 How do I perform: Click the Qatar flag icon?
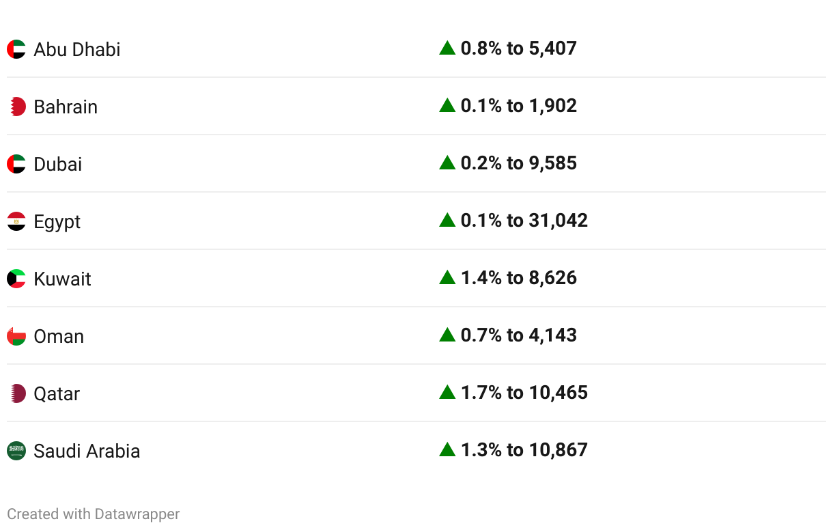(x=16, y=393)
